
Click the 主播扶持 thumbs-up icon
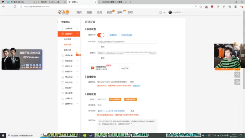pyautogui.click(x=63, y=98)
